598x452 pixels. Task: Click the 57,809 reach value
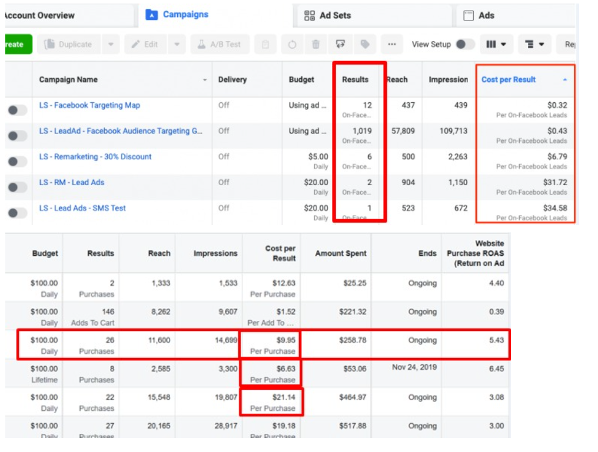click(403, 131)
